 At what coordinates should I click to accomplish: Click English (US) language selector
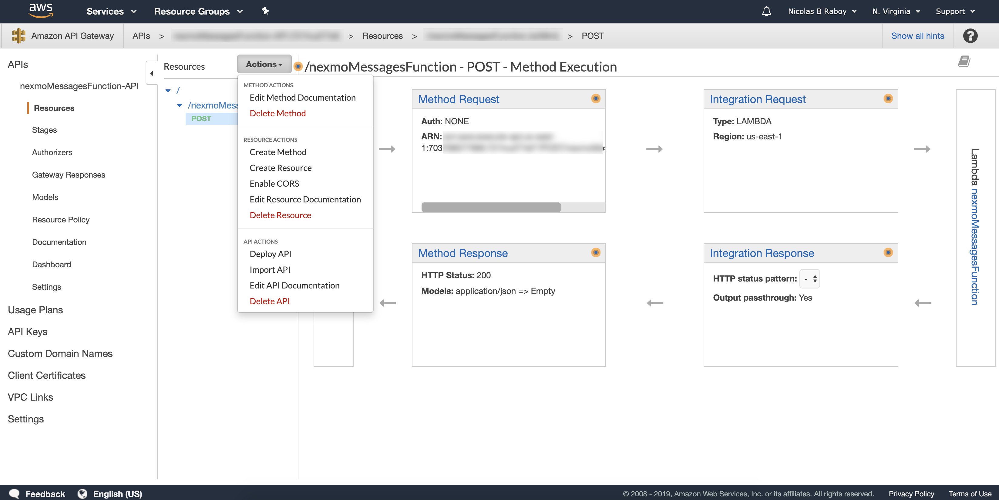tap(117, 494)
